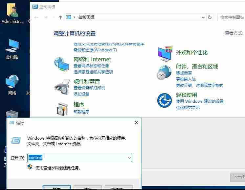Click 控制面板 breadcrumb in address bar

pyautogui.click(x=86, y=17)
